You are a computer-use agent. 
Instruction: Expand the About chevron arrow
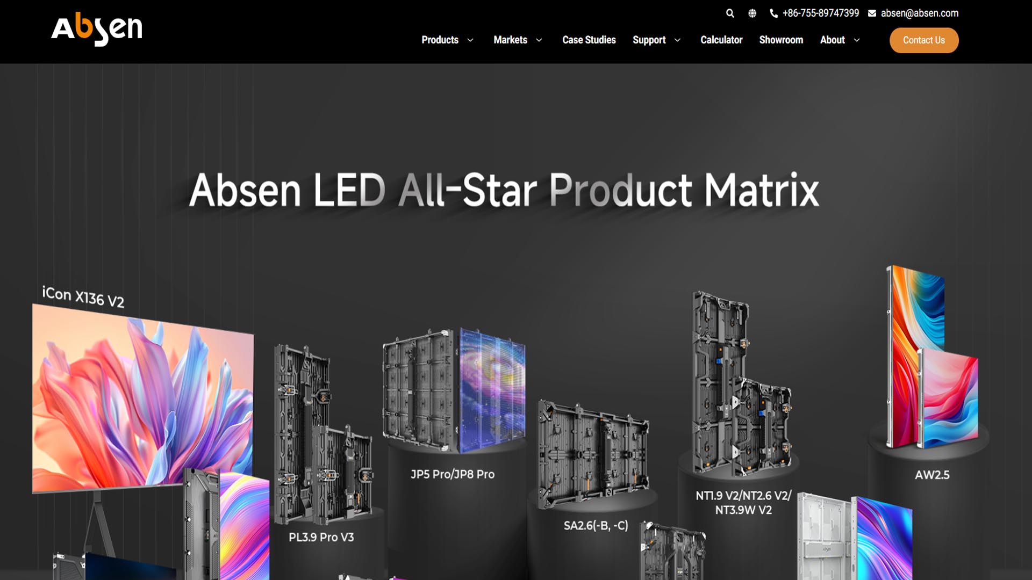coord(857,40)
